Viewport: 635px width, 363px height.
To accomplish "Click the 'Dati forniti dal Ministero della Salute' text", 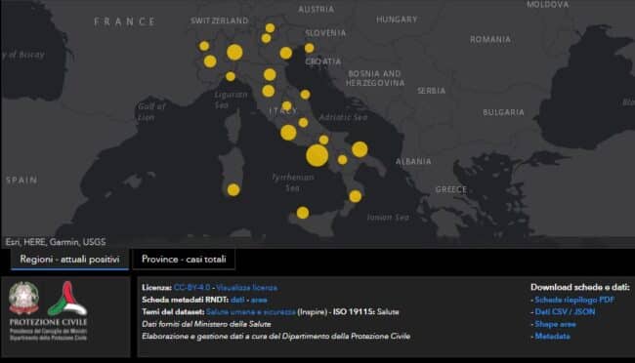I will pos(206,324).
